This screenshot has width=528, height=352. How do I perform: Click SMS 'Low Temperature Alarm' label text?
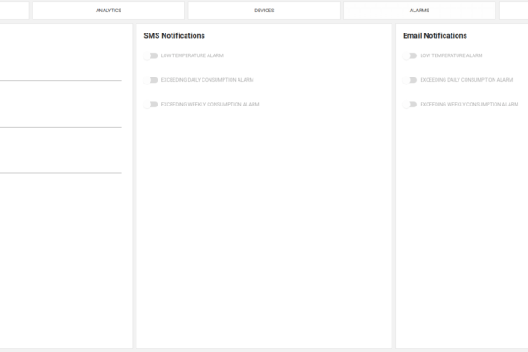[192, 55]
